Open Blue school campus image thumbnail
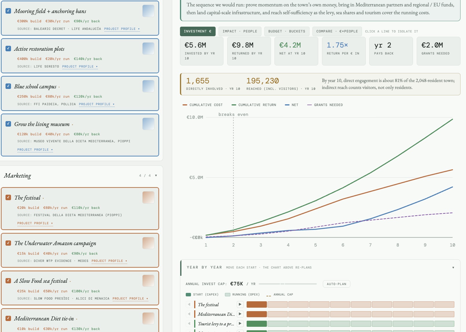 (148, 86)
